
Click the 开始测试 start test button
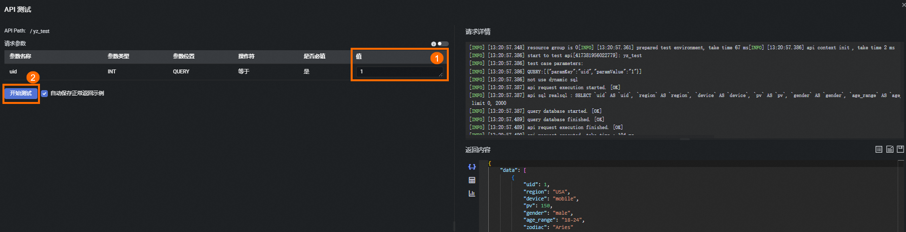pyautogui.click(x=21, y=93)
